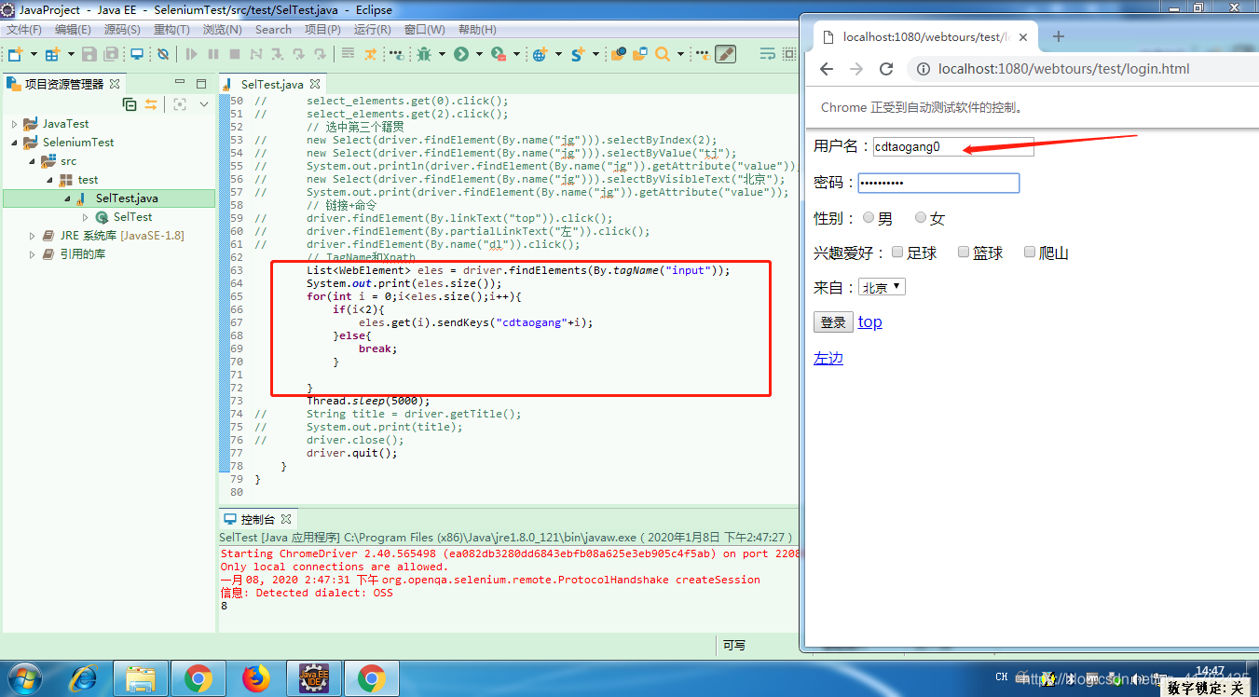Viewport: 1259px width, 697px height.
Task: Click the Search magnifier icon in toolbar
Action: (663, 54)
